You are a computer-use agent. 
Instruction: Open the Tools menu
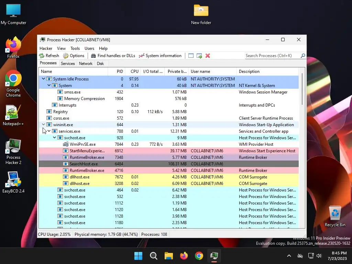[x=75, y=48]
